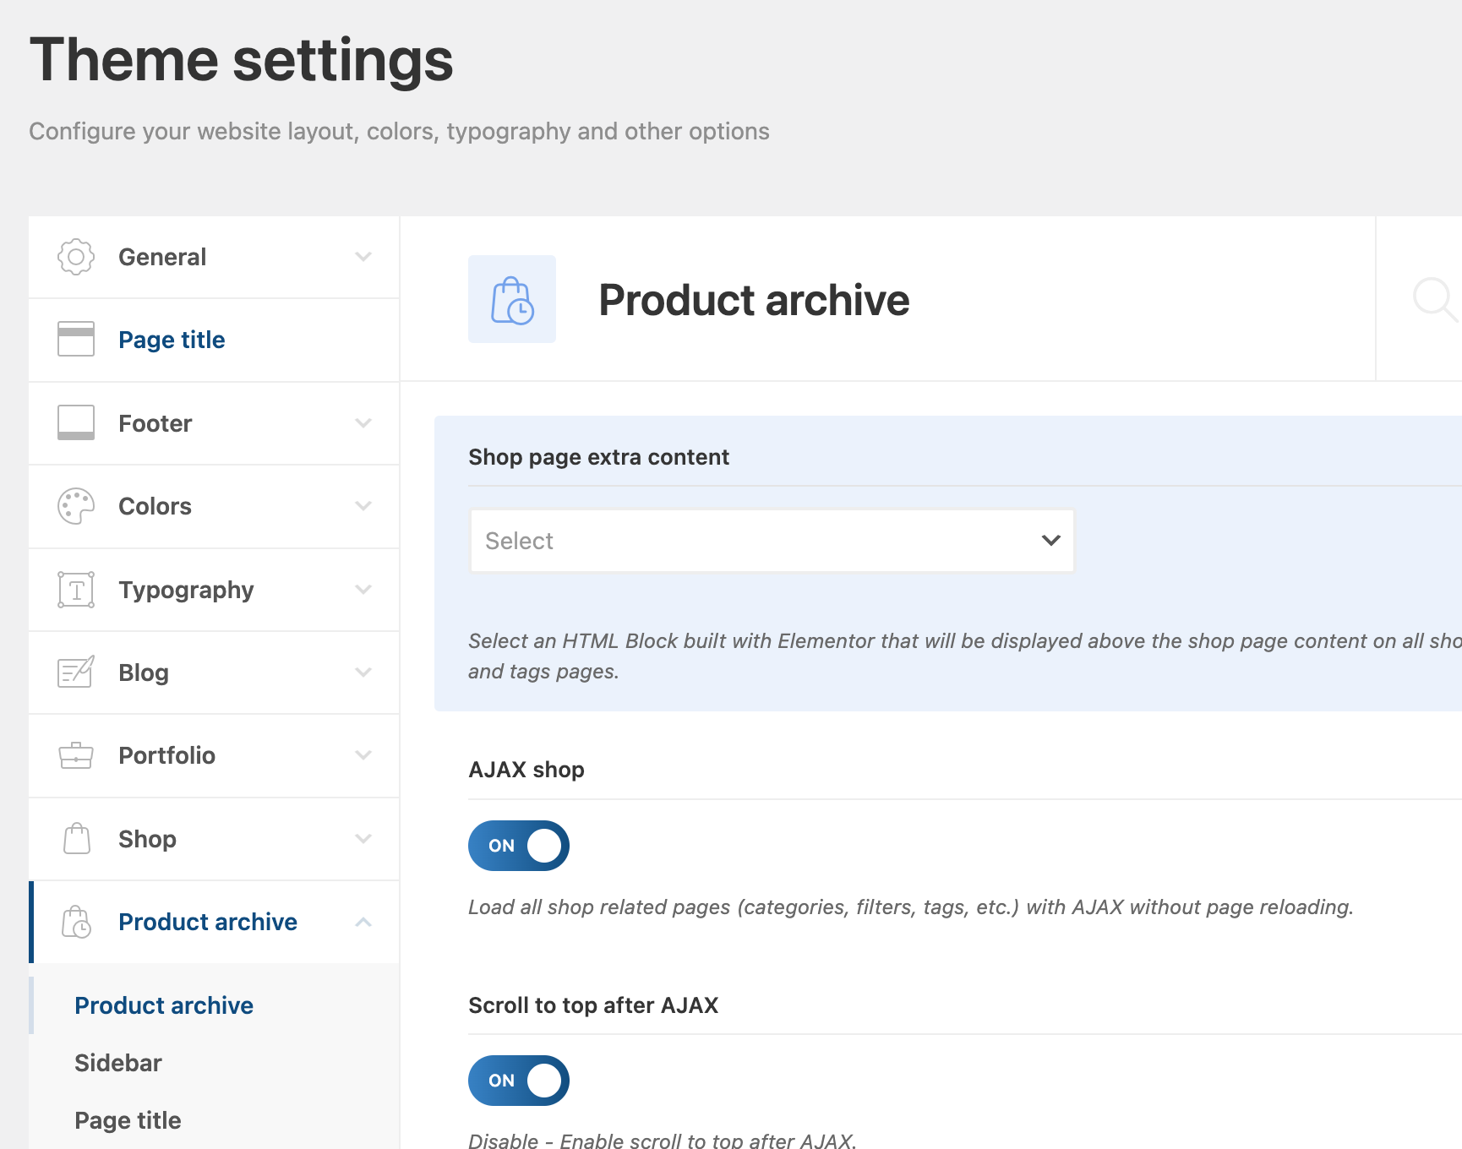Open the Sidebar submenu item

coord(118,1063)
